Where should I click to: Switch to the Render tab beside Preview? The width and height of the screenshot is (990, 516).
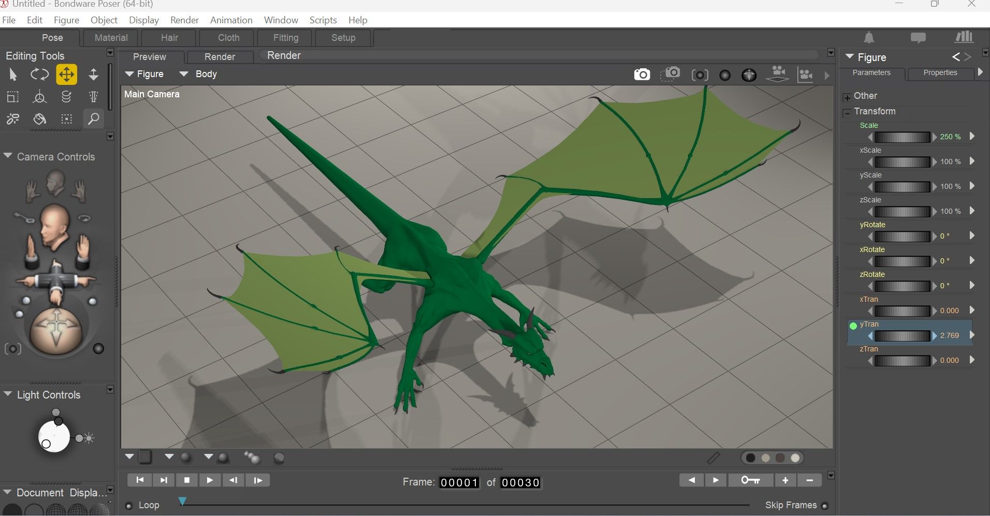220,57
